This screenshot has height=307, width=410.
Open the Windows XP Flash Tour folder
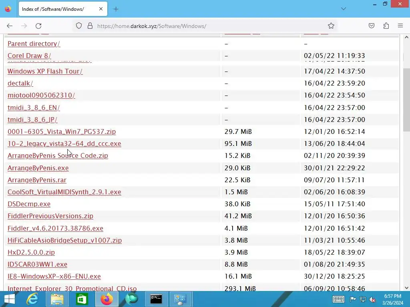tap(45, 71)
